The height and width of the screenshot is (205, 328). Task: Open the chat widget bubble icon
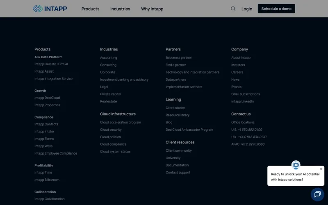(x=317, y=194)
